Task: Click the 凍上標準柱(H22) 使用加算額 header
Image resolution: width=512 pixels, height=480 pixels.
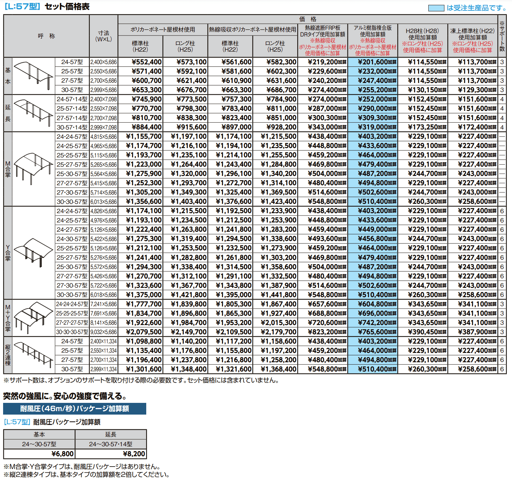Action: coord(472,40)
